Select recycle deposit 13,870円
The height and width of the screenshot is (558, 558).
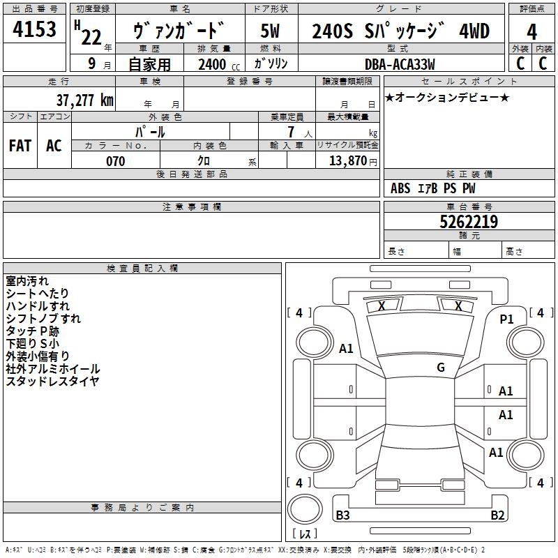pos(353,161)
